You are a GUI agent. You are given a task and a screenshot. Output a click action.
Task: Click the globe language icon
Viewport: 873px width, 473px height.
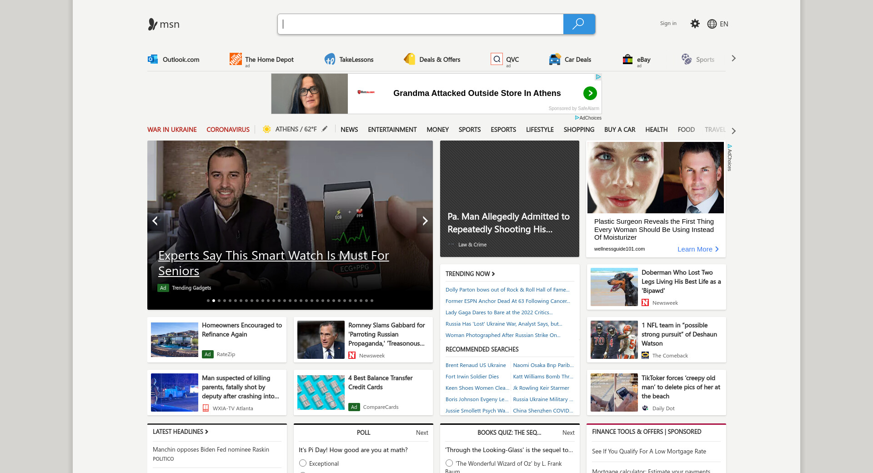point(712,24)
